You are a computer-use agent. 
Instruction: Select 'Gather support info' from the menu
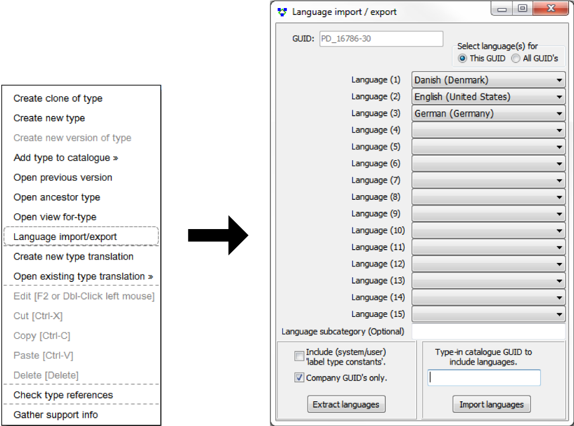pos(55,415)
